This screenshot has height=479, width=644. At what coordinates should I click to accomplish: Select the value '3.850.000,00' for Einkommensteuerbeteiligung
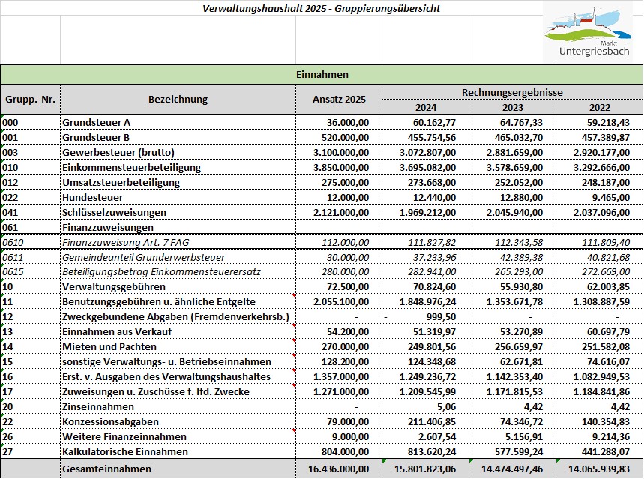(x=341, y=168)
